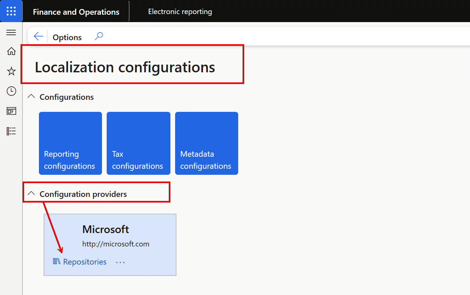470x295 pixels.
Task: Click Localization configurations heading
Action: [x=125, y=67]
